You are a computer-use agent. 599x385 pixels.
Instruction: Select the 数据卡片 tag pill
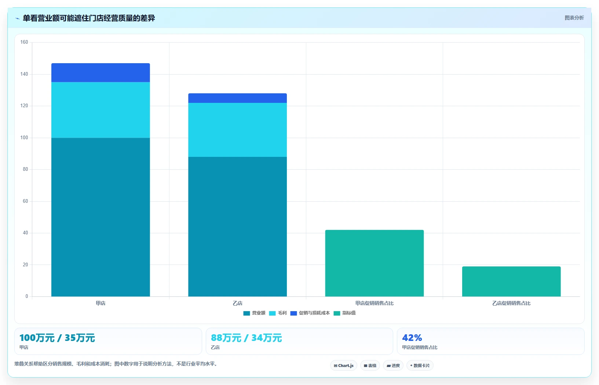click(x=420, y=366)
